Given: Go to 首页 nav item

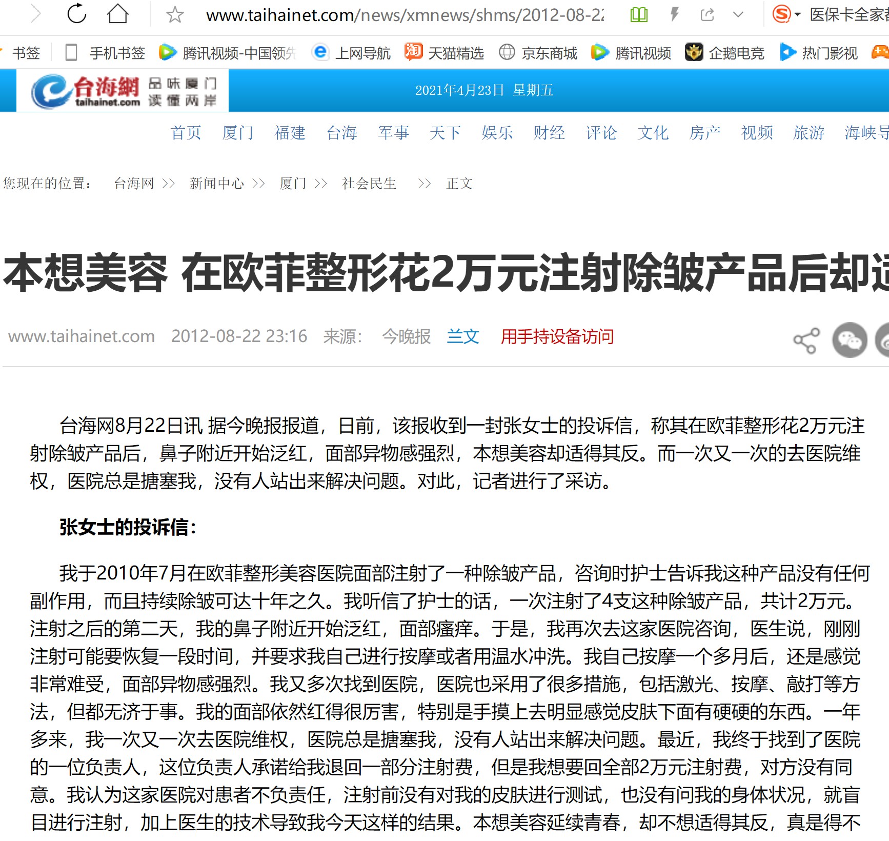Looking at the screenshot, I should pyautogui.click(x=186, y=133).
